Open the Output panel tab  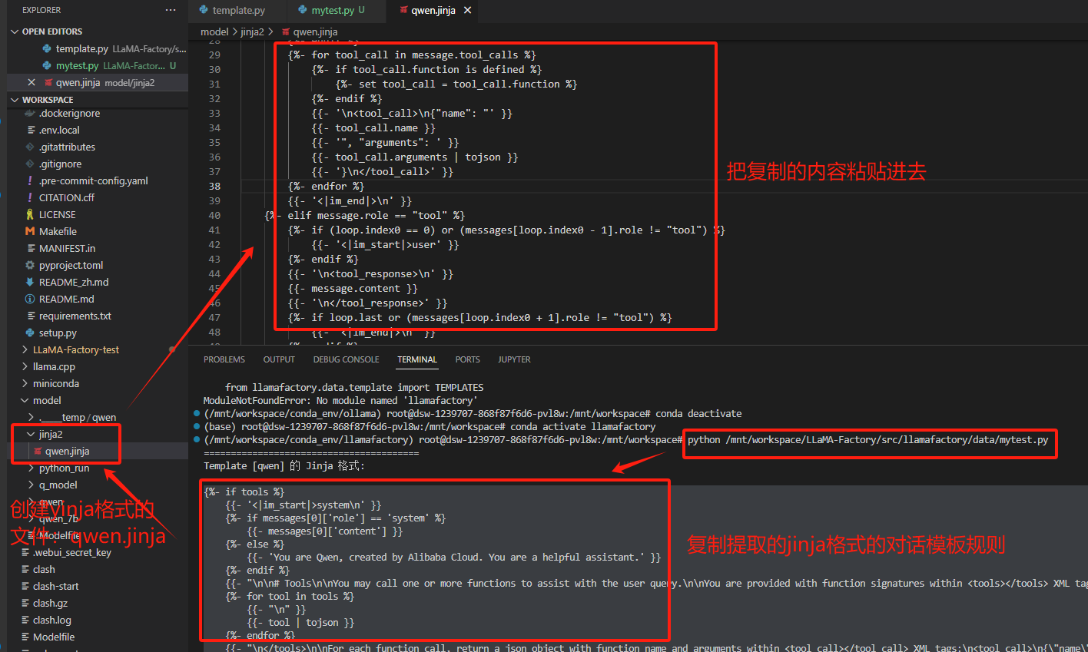[279, 359]
